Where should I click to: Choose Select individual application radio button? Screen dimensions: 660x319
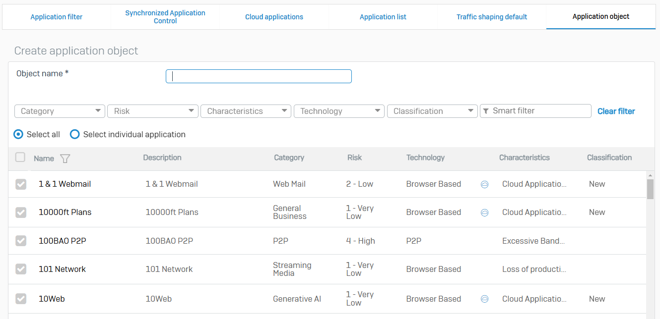tap(75, 134)
